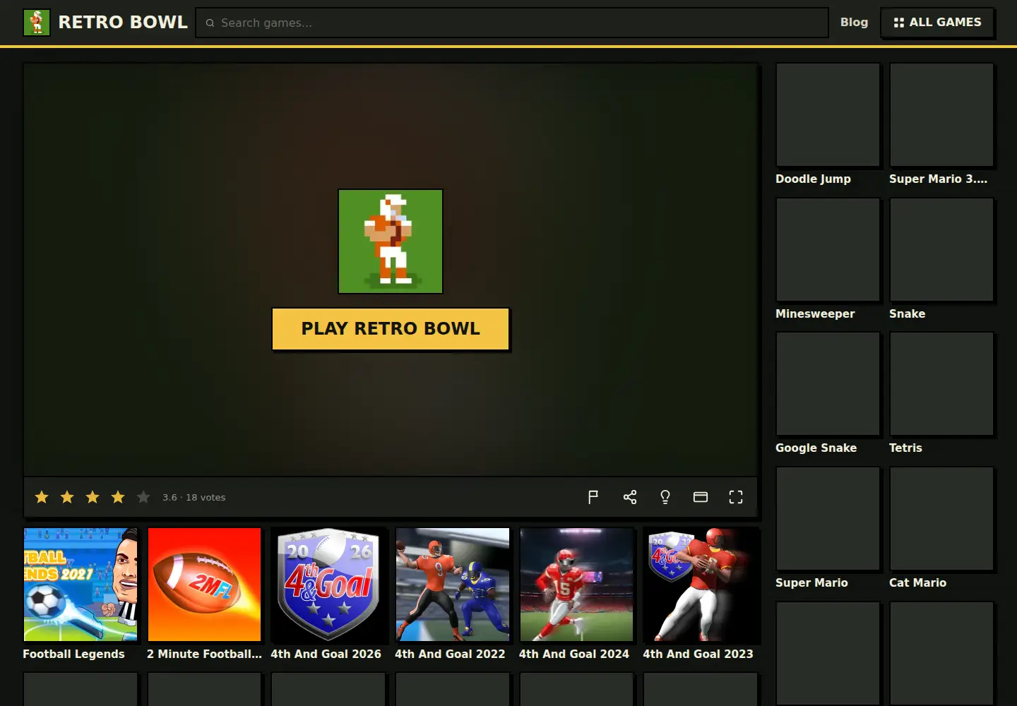This screenshot has width=1017, height=706.
Task: Open the Cat Mario game card
Action: point(941,519)
